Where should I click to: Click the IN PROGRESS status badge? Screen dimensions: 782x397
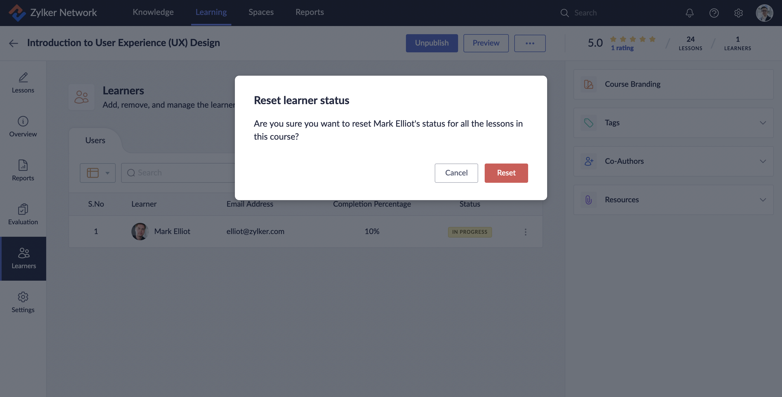(470, 232)
